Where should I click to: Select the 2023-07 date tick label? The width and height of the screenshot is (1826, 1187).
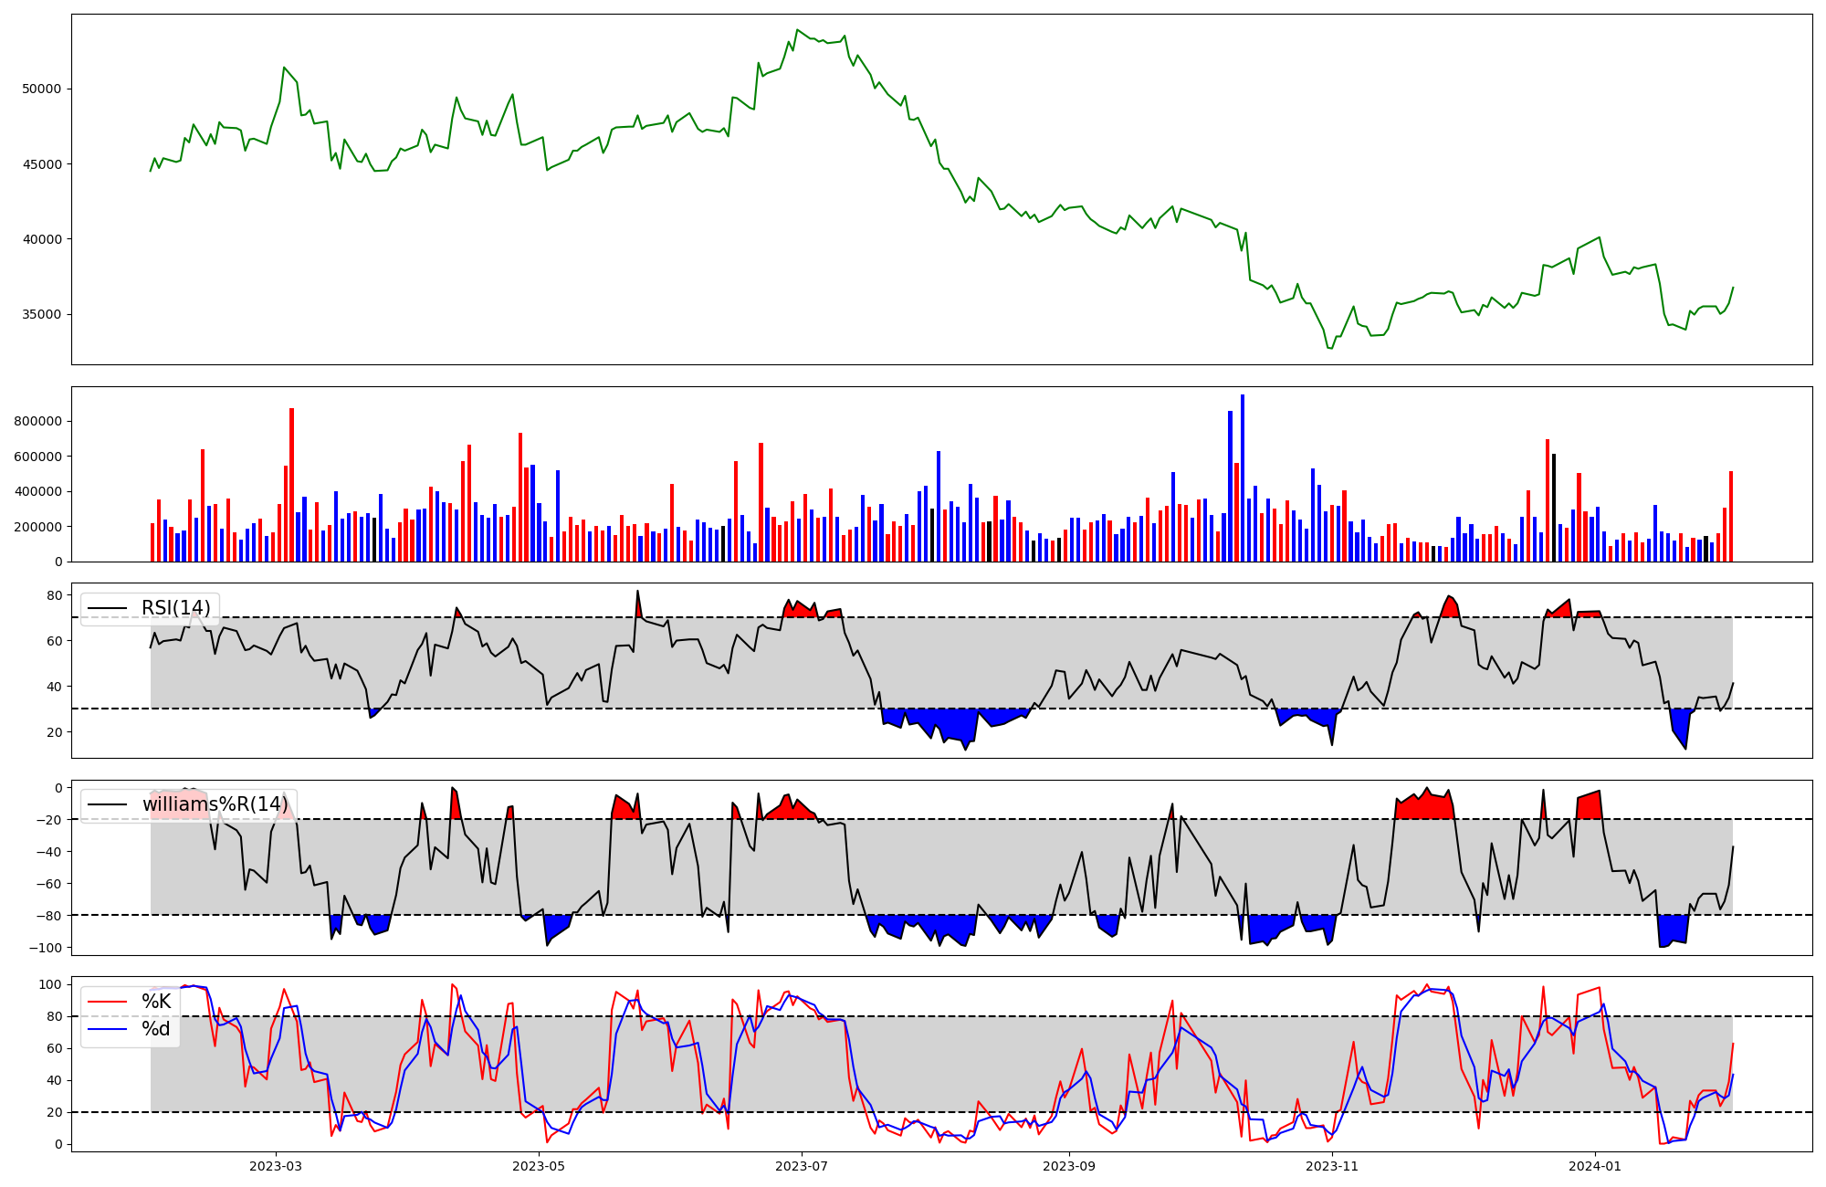point(802,1166)
